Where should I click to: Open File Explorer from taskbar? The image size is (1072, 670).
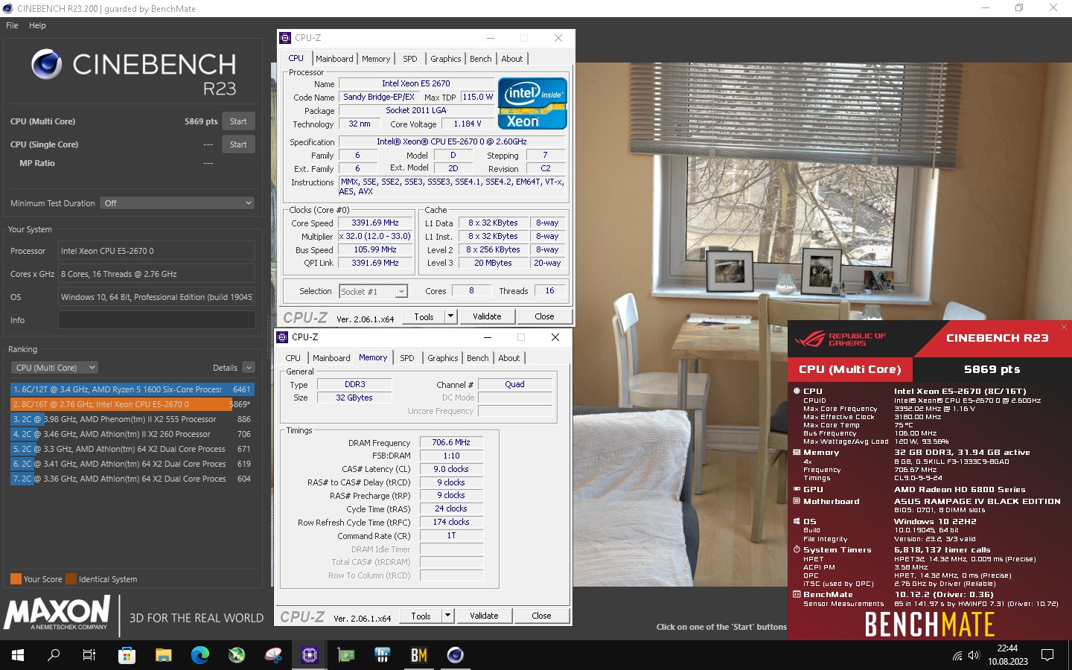tap(163, 655)
